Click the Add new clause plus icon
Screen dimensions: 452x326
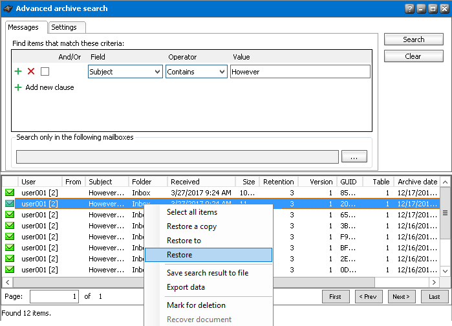(18, 87)
